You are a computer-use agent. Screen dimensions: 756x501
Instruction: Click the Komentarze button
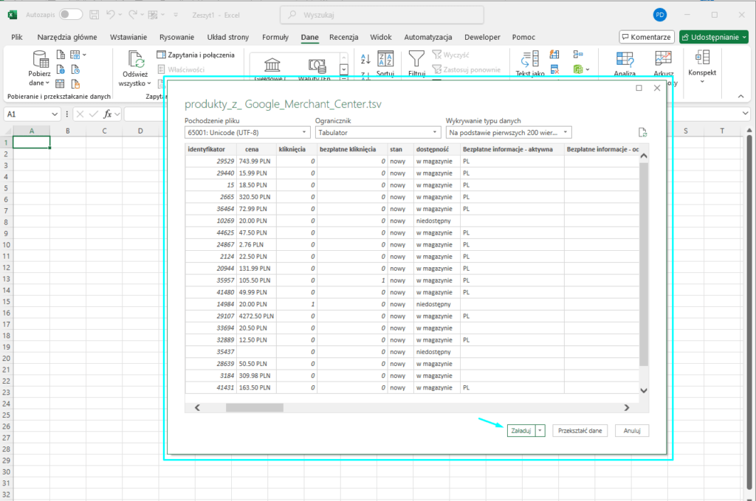point(647,37)
